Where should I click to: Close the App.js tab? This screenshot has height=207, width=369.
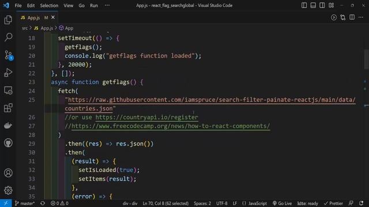53,17
